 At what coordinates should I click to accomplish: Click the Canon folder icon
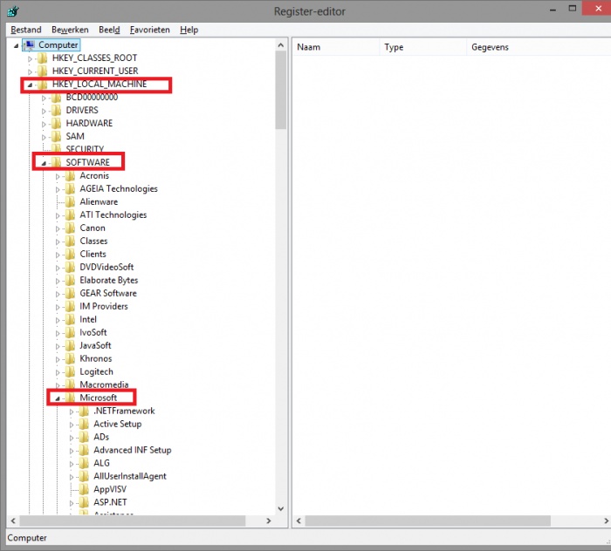[x=70, y=228]
